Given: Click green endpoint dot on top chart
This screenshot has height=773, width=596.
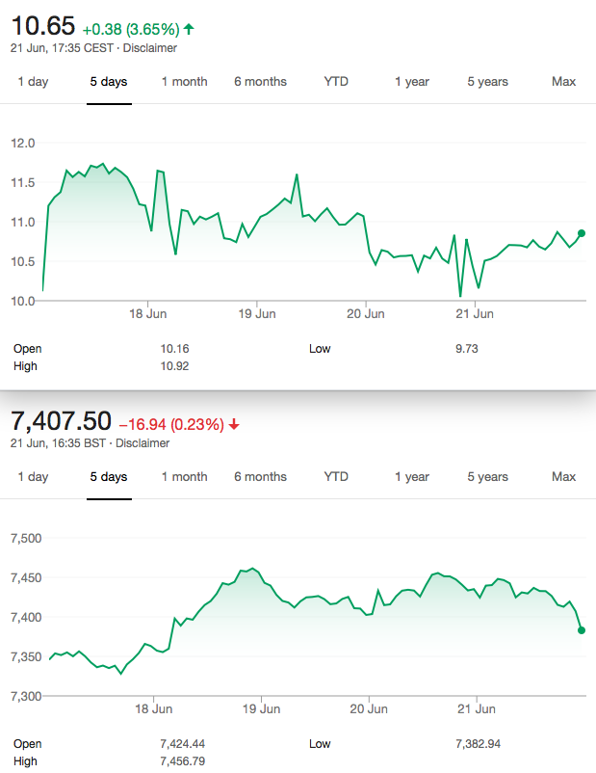Looking at the screenshot, I should (x=582, y=233).
